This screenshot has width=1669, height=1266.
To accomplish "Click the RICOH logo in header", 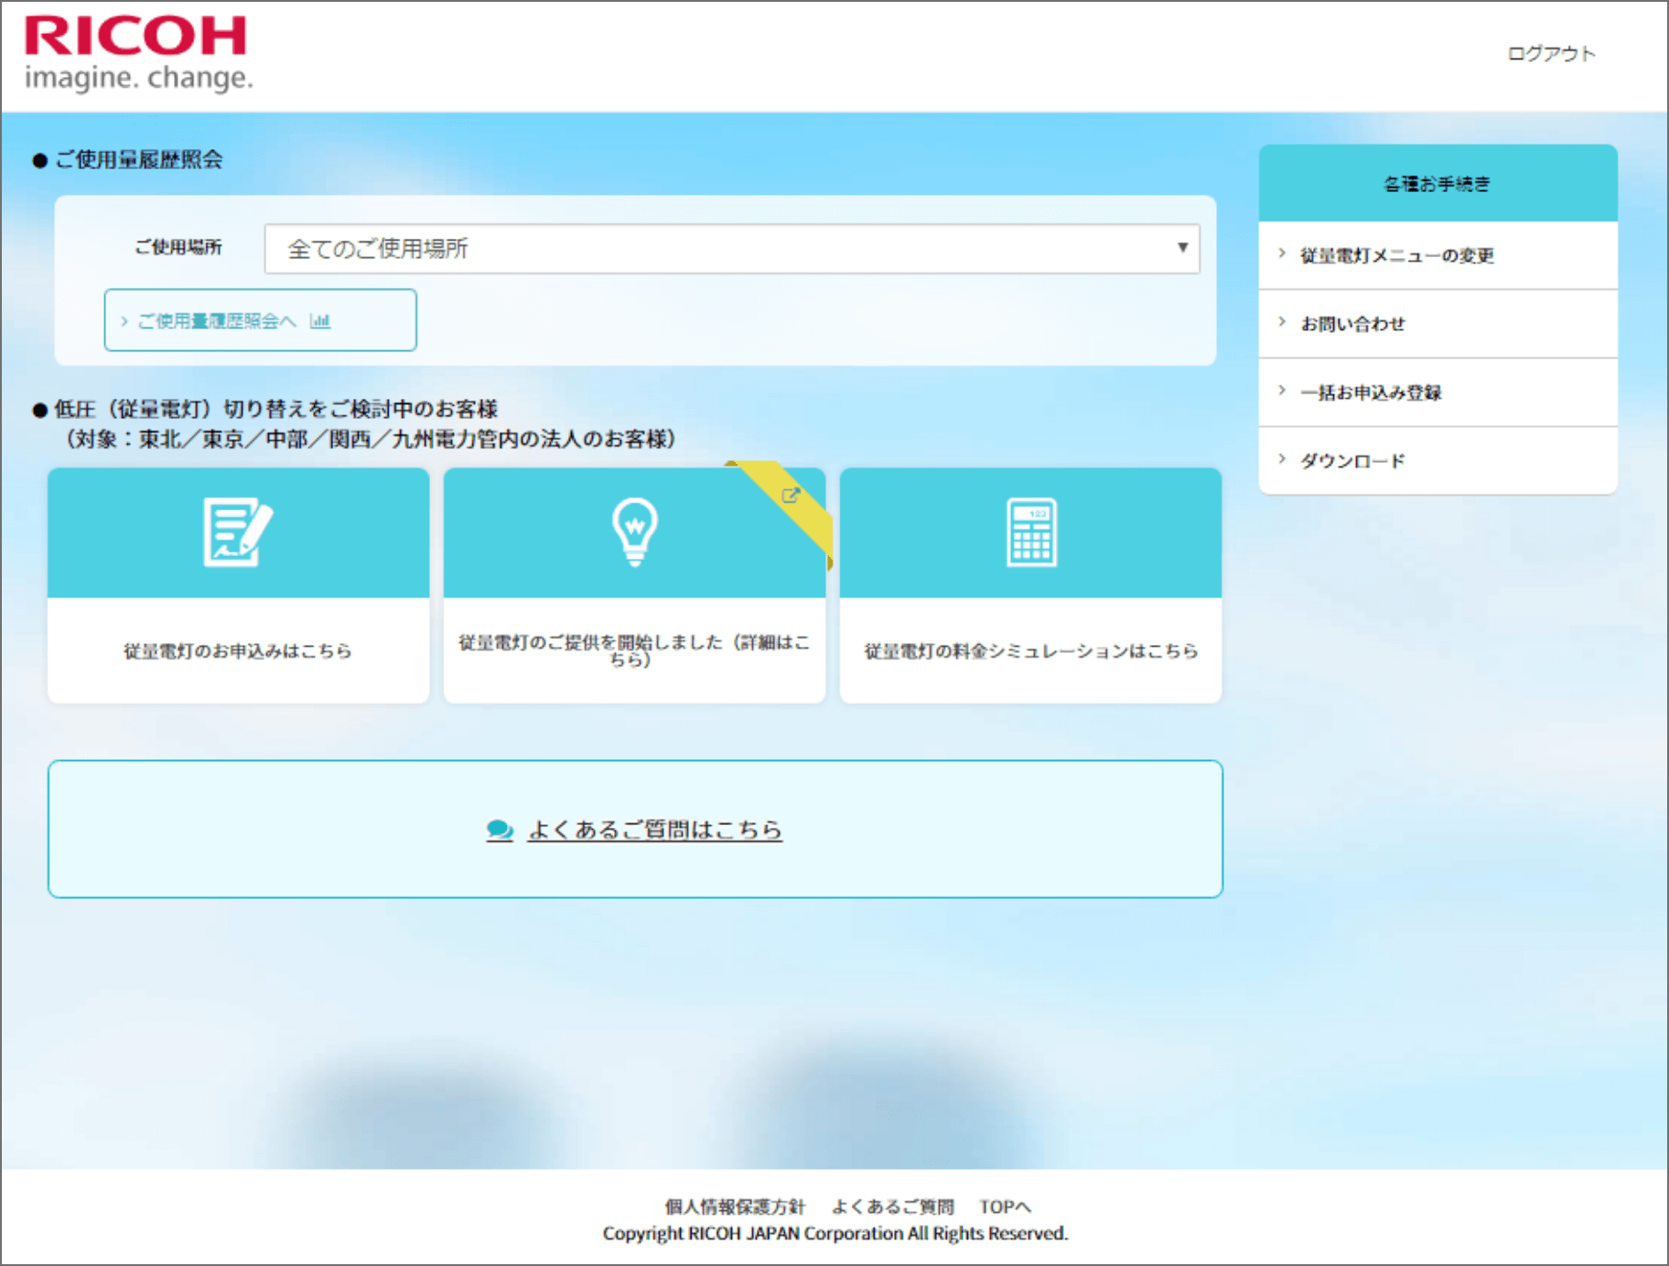I will tap(137, 53).
